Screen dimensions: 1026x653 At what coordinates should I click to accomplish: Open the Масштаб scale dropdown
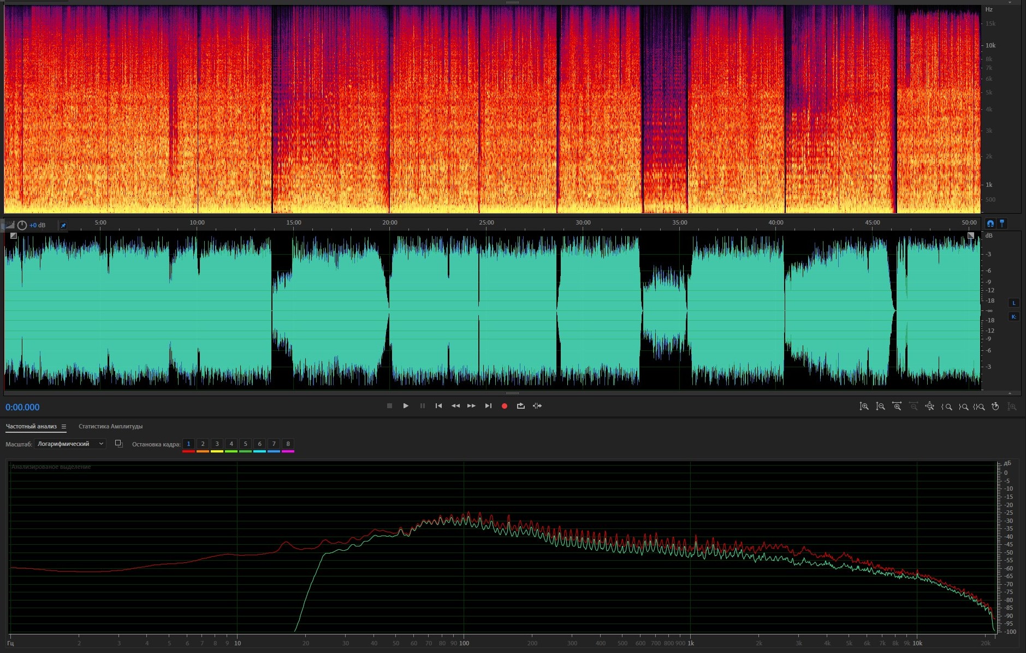click(70, 444)
